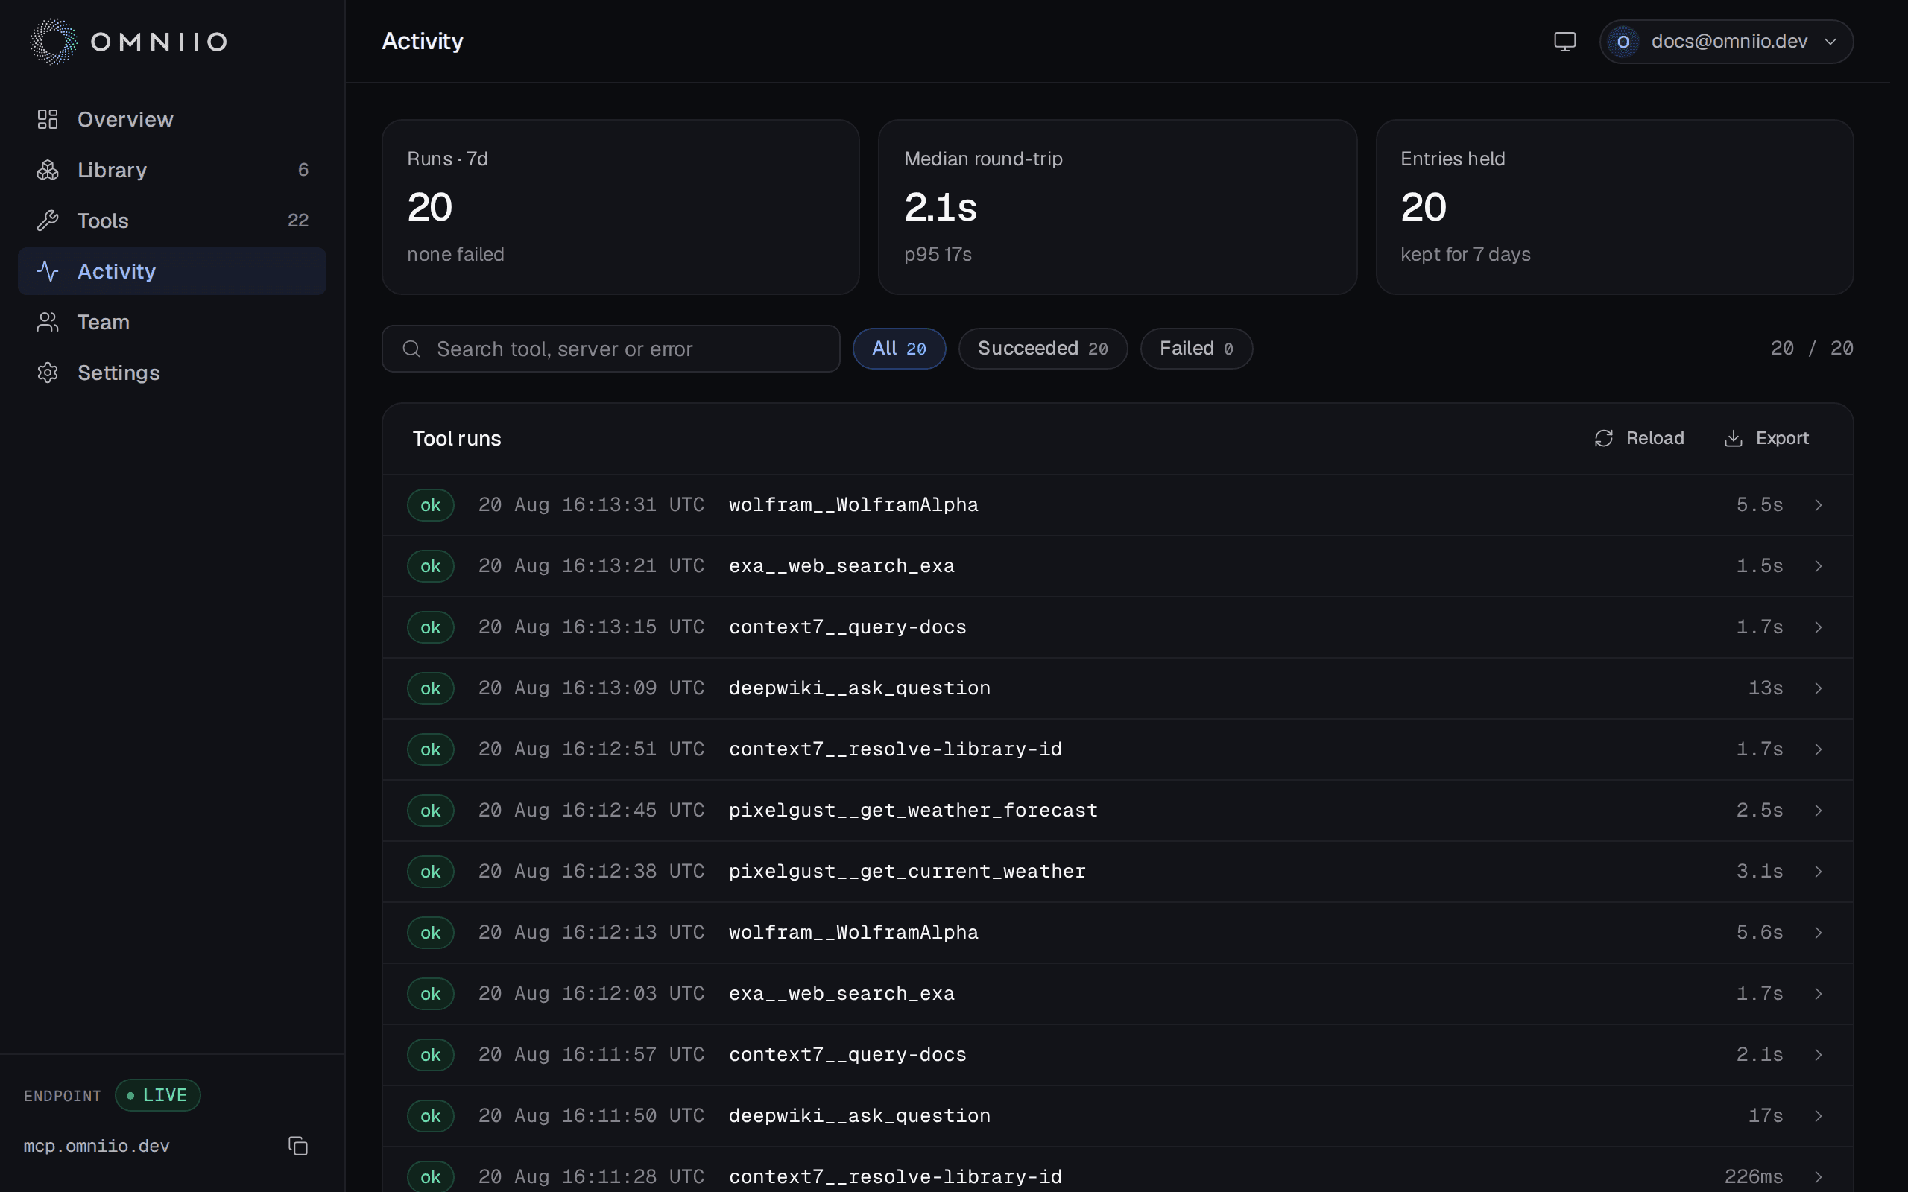Click the ok badge on the 16:12:38 run
Screen dimensions: 1908x1192
(431, 872)
